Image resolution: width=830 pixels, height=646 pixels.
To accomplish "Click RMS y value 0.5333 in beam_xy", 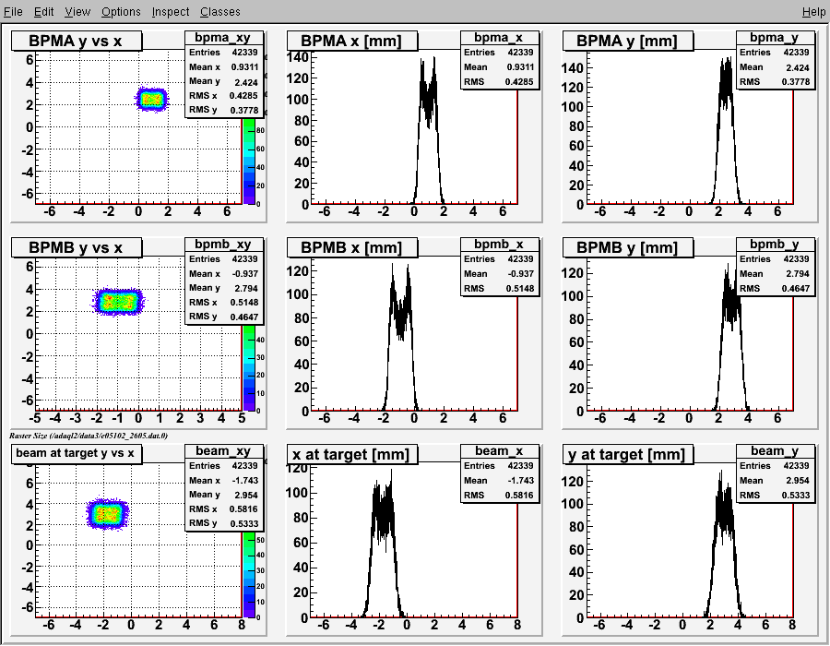I will pos(244,523).
